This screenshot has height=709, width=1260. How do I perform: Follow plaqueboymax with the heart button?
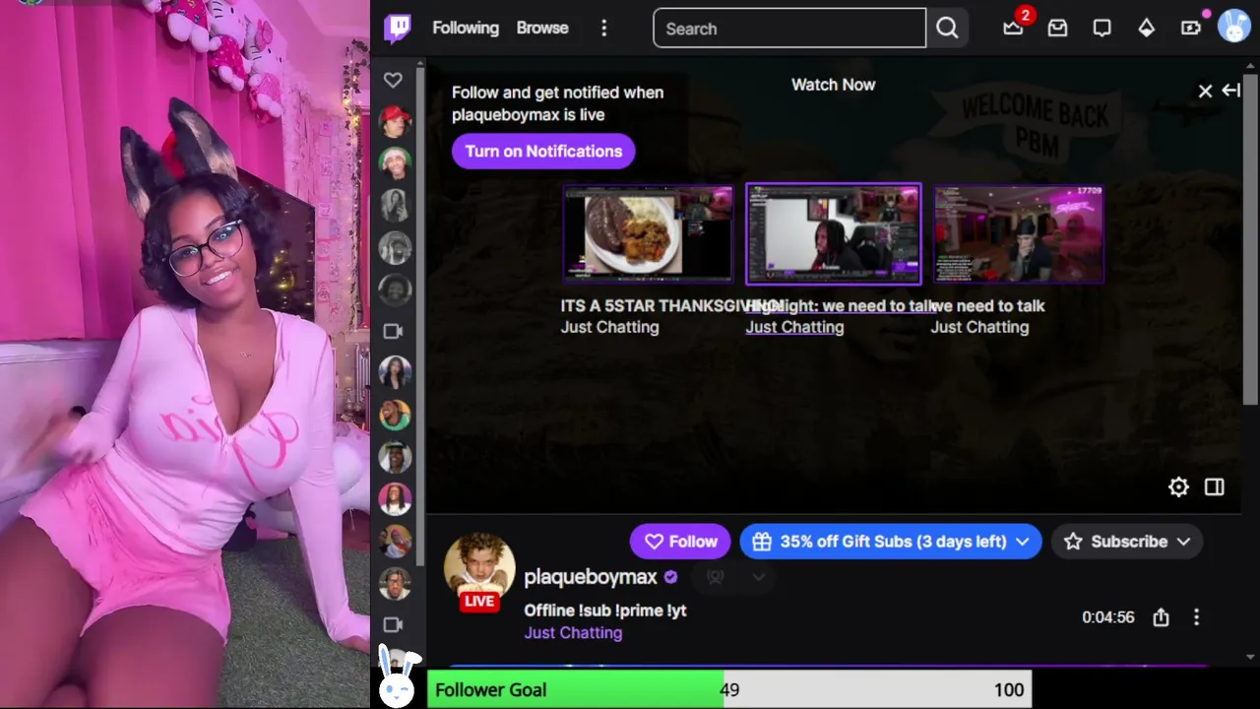click(680, 542)
